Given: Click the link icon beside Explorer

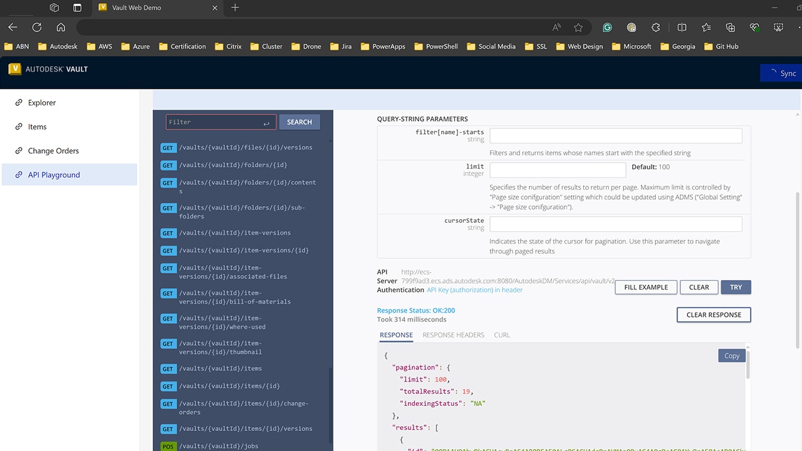Looking at the screenshot, I should (x=19, y=103).
